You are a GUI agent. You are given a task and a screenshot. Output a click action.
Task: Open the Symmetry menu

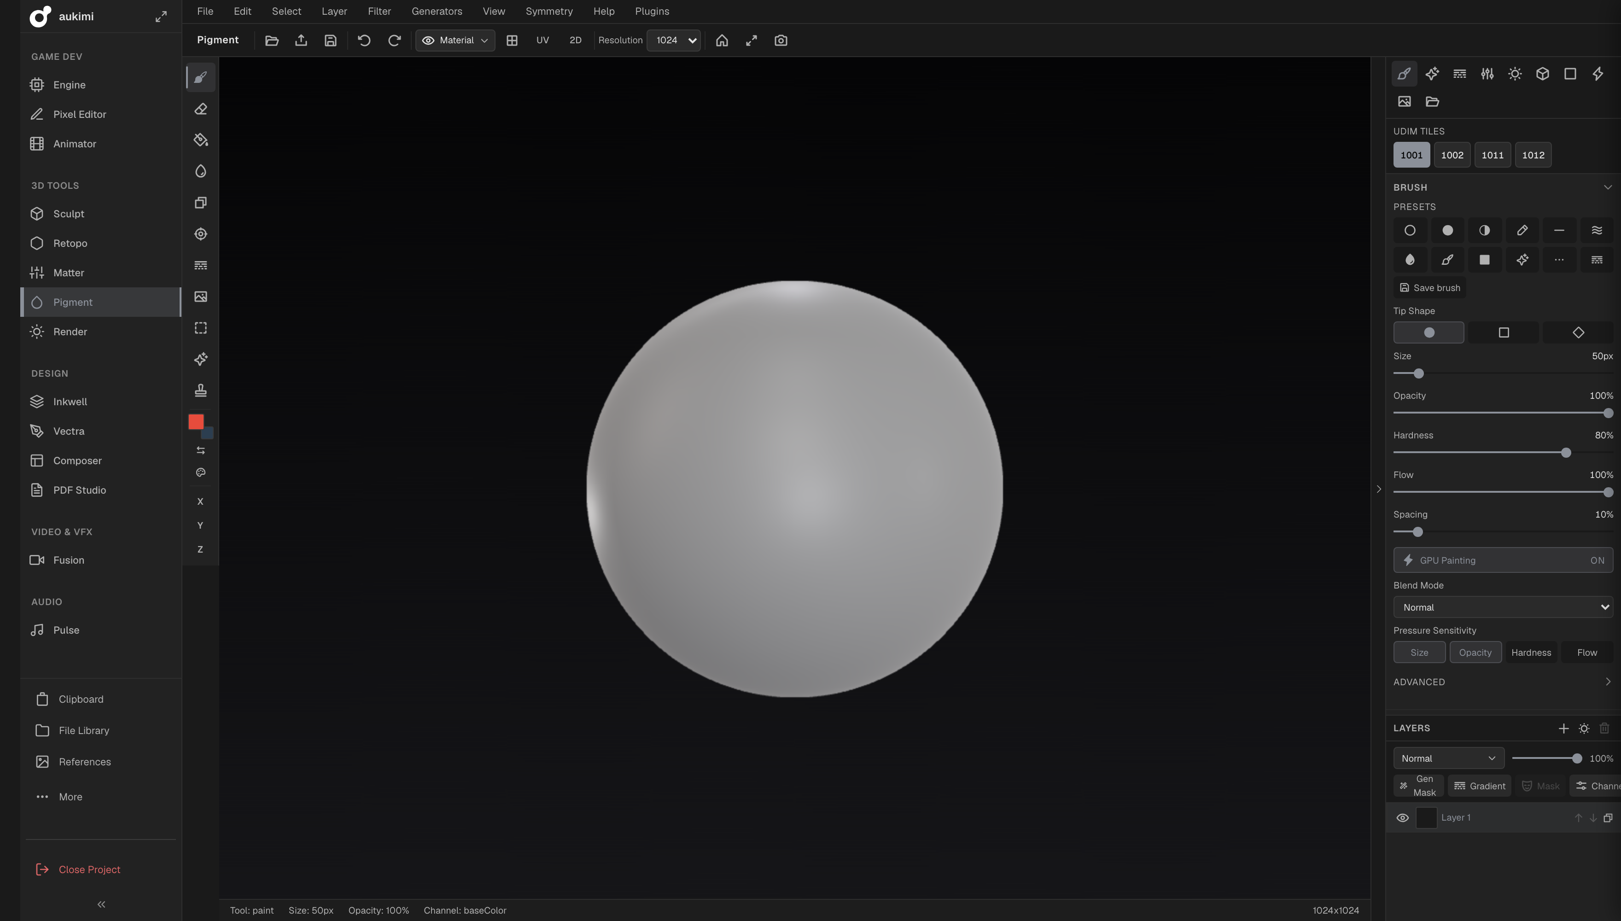click(x=549, y=12)
